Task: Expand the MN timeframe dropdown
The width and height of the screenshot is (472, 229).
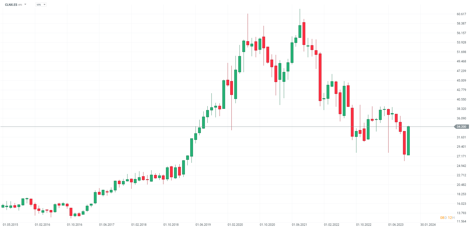Action: tap(45, 5)
